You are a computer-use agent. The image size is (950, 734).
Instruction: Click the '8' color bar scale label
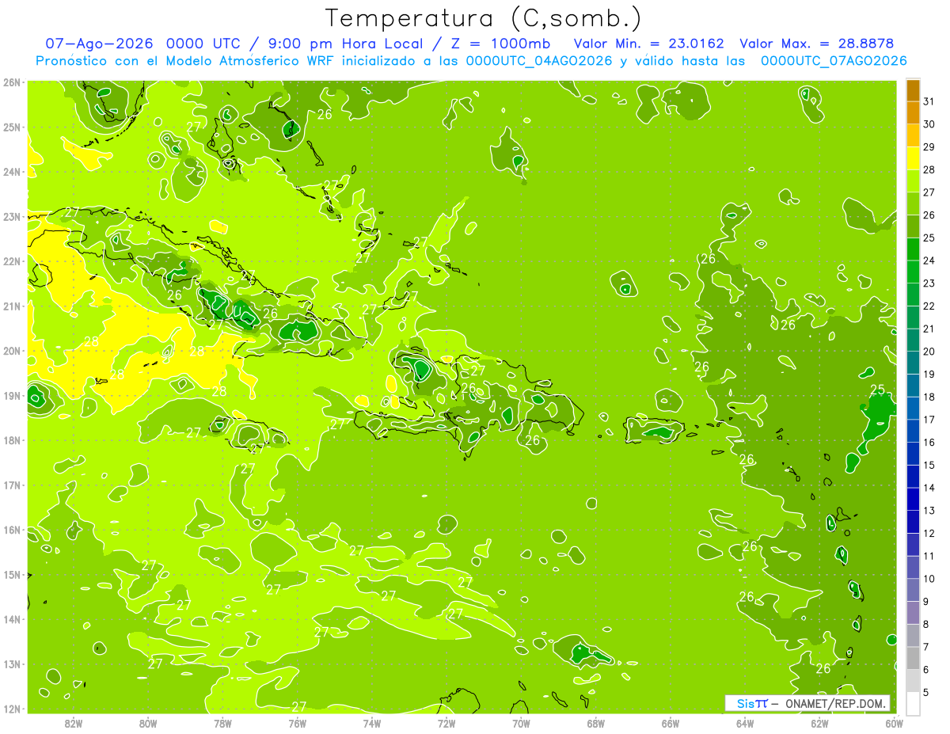925,624
